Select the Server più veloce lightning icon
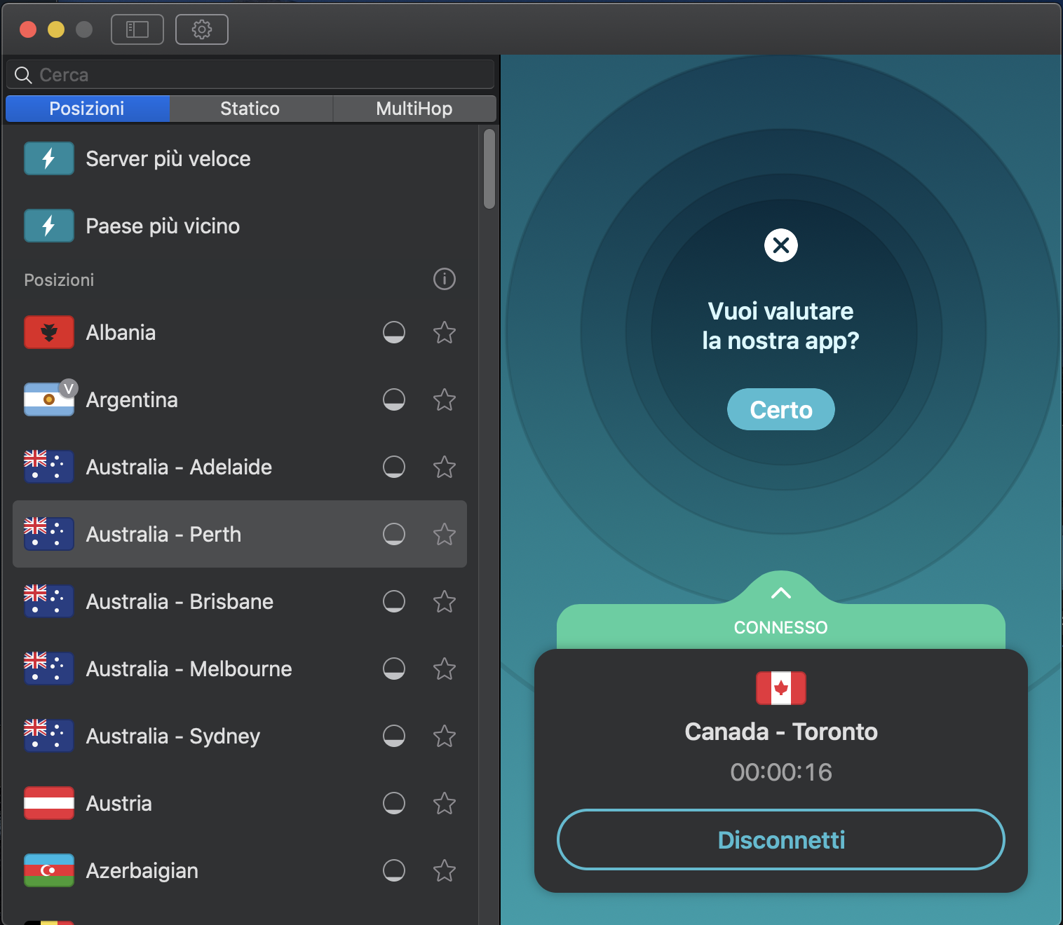Viewport: 1063px width, 925px height. pos(48,158)
